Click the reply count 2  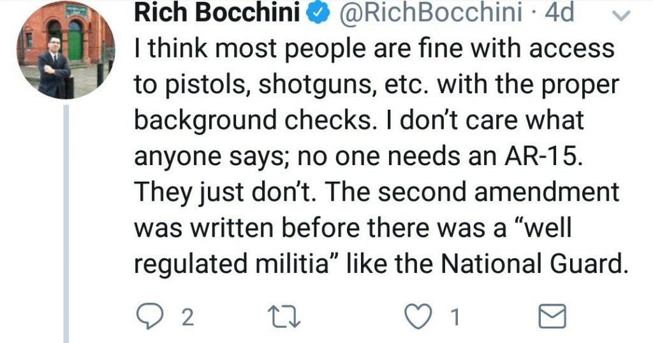[x=188, y=317]
